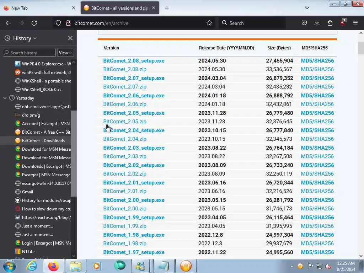
Task: Click the history list scroll down arrow
Action: (x=74, y=256)
